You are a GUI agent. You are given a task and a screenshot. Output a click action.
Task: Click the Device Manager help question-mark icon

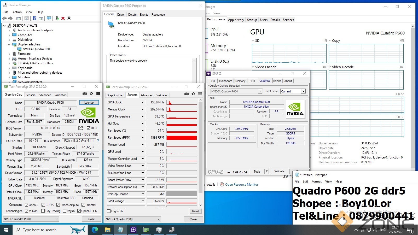point(34,18)
